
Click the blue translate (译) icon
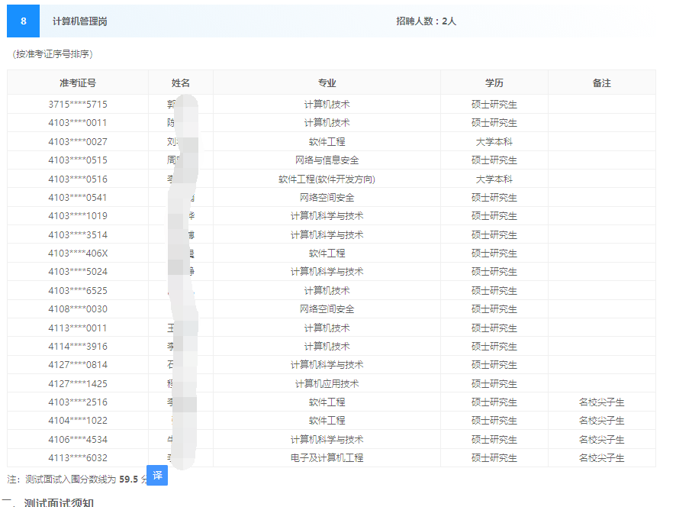[x=157, y=475]
